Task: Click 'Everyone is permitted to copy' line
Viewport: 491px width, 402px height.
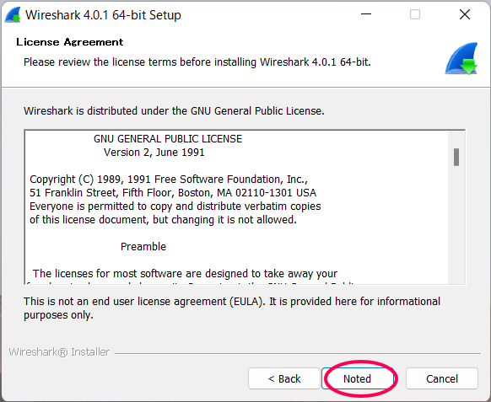Action: pos(175,206)
